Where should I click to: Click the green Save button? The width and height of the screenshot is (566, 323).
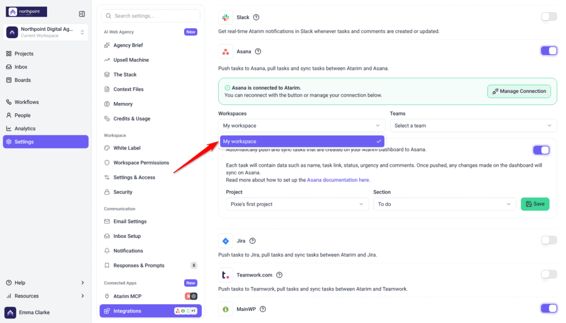coord(535,204)
